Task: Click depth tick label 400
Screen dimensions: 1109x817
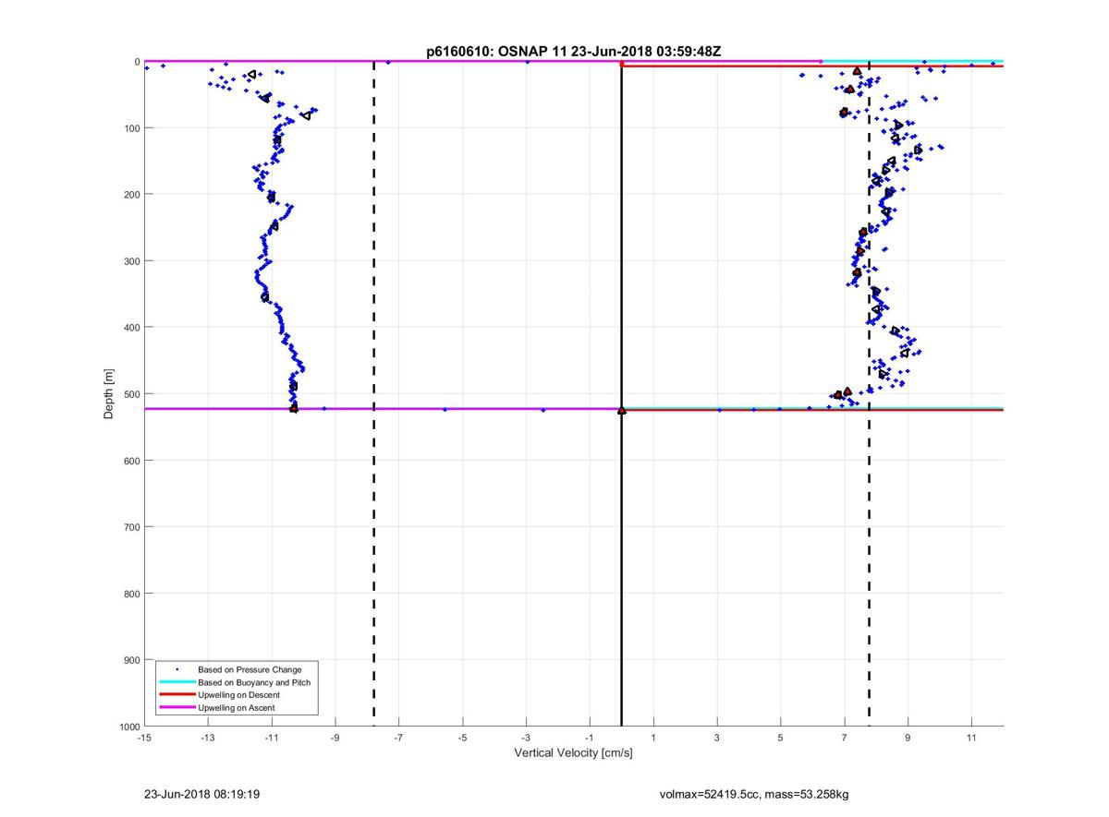Action: tap(131, 327)
